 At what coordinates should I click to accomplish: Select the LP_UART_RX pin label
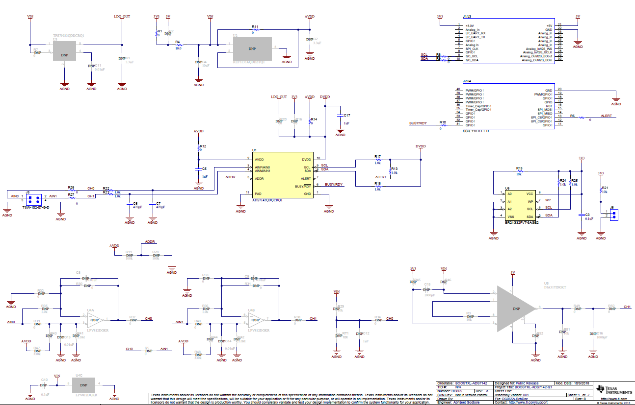click(475, 33)
